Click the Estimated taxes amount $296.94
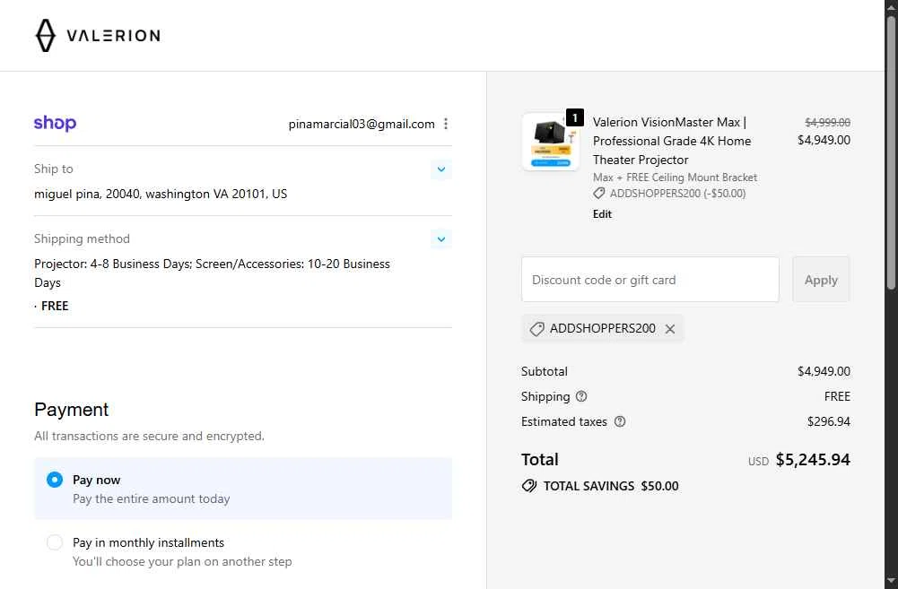This screenshot has height=589, width=898. click(829, 421)
